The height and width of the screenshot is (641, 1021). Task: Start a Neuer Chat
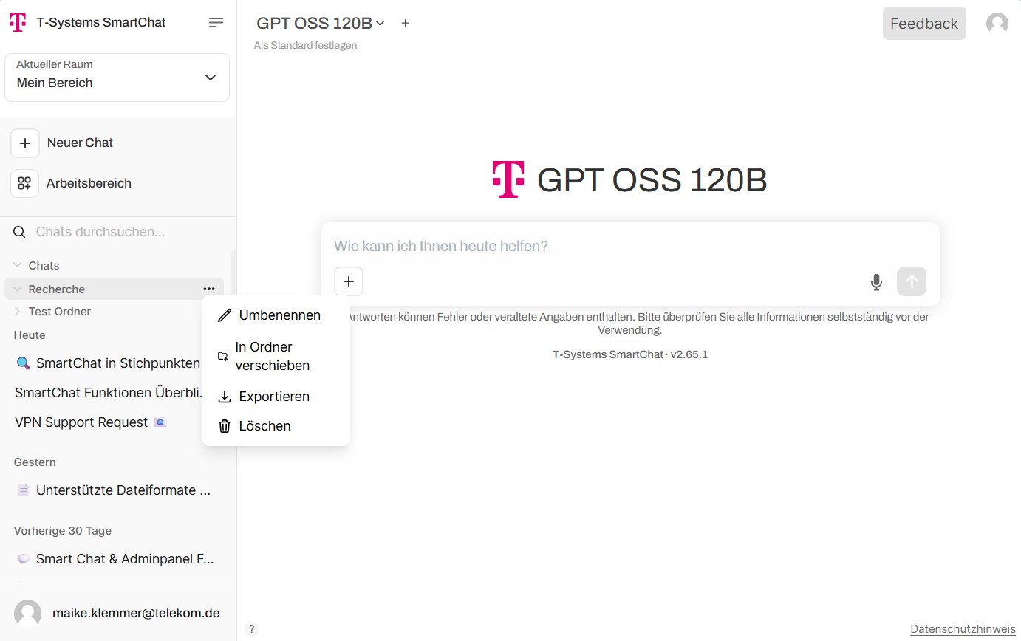(80, 143)
